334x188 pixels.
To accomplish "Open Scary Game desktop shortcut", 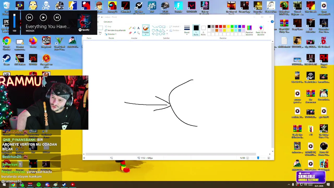I will (297, 25).
